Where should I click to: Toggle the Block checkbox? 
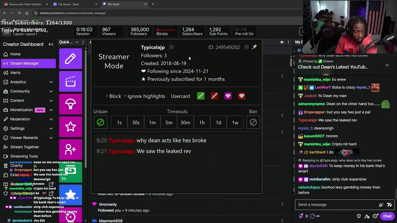[107, 96]
